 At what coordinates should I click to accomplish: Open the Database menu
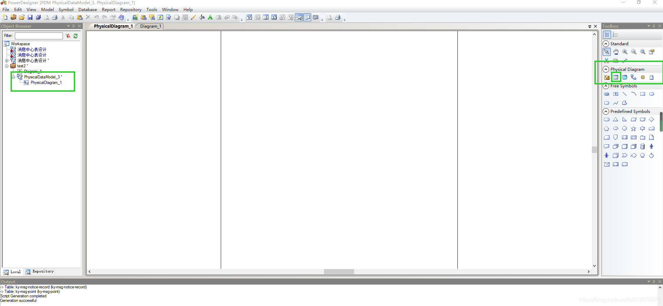point(88,10)
